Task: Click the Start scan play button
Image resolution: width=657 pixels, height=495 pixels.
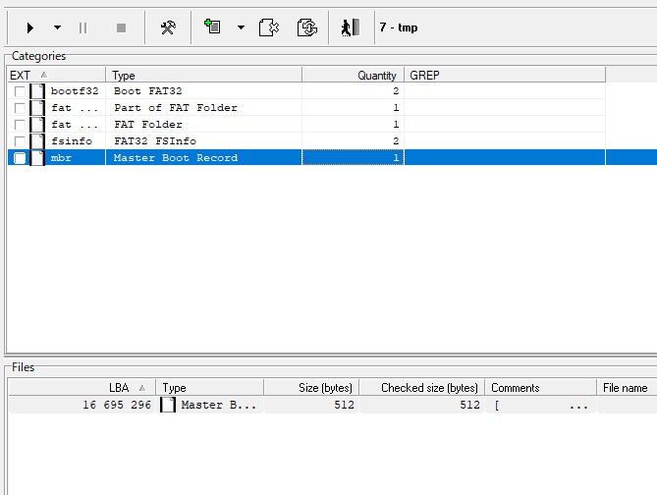Action: (x=31, y=27)
